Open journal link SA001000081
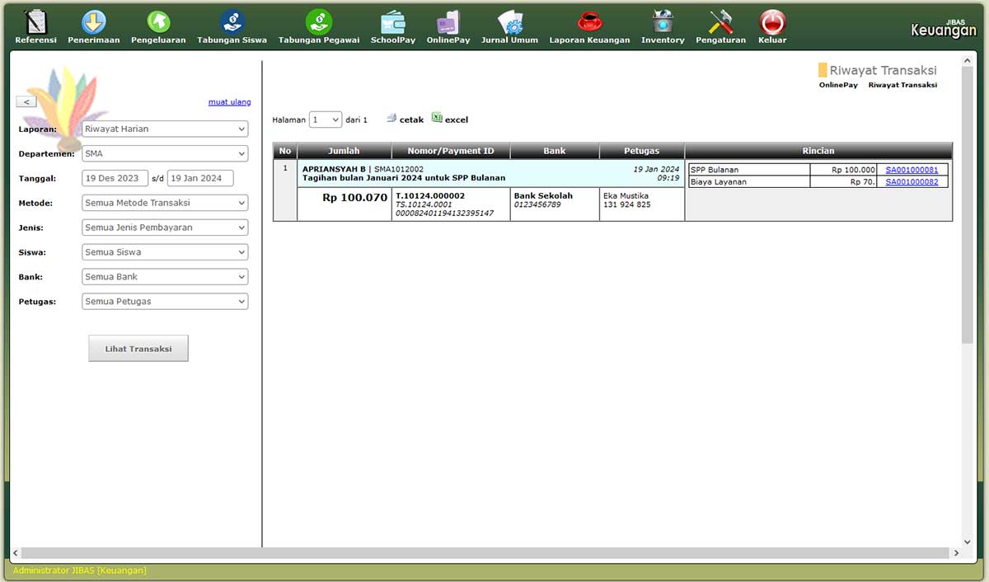The width and height of the screenshot is (989, 582). (912, 170)
